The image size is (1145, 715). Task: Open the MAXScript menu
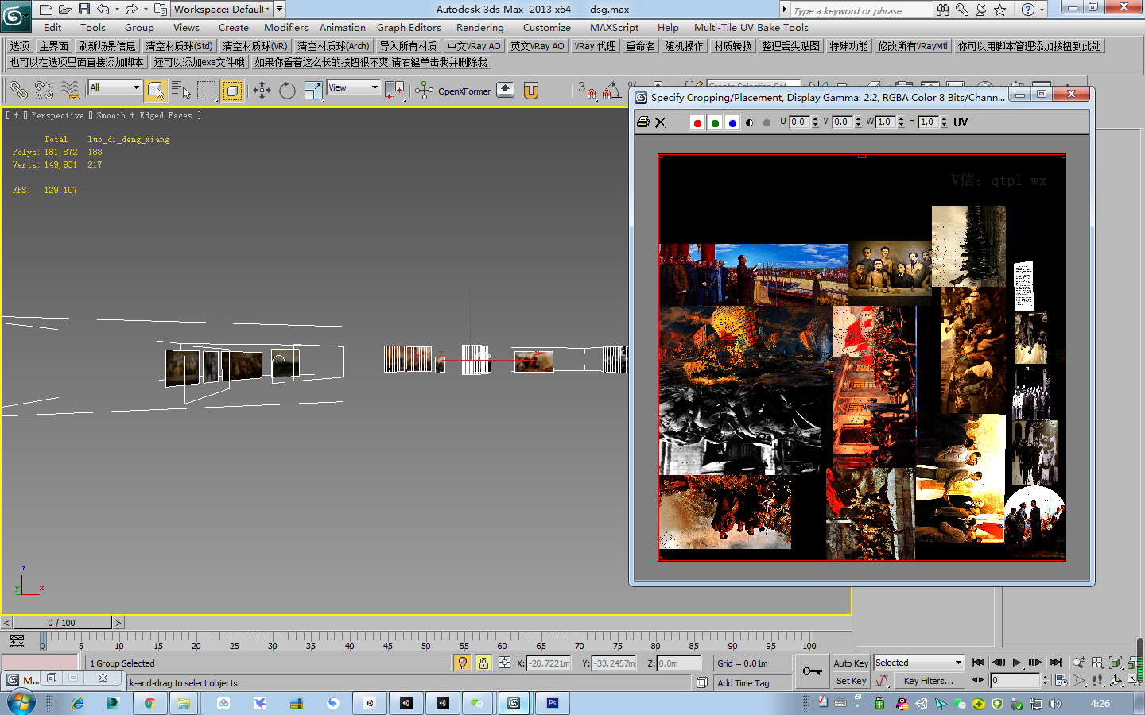coord(614,27)
